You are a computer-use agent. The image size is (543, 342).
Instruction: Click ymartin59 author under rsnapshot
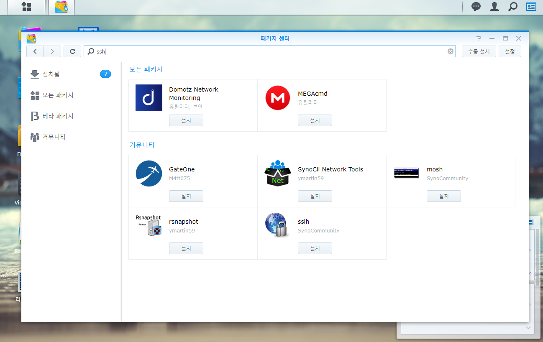182,231
